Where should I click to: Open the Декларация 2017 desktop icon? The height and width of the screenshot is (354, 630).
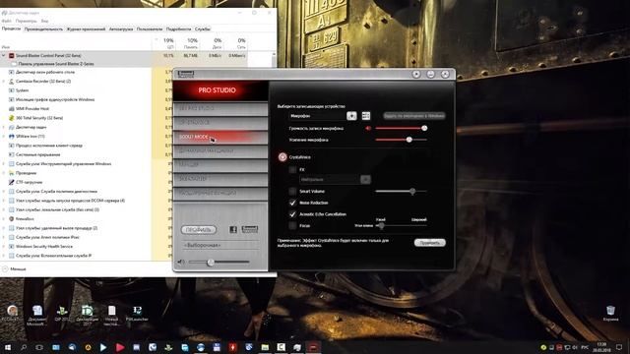tap(88, 315)
